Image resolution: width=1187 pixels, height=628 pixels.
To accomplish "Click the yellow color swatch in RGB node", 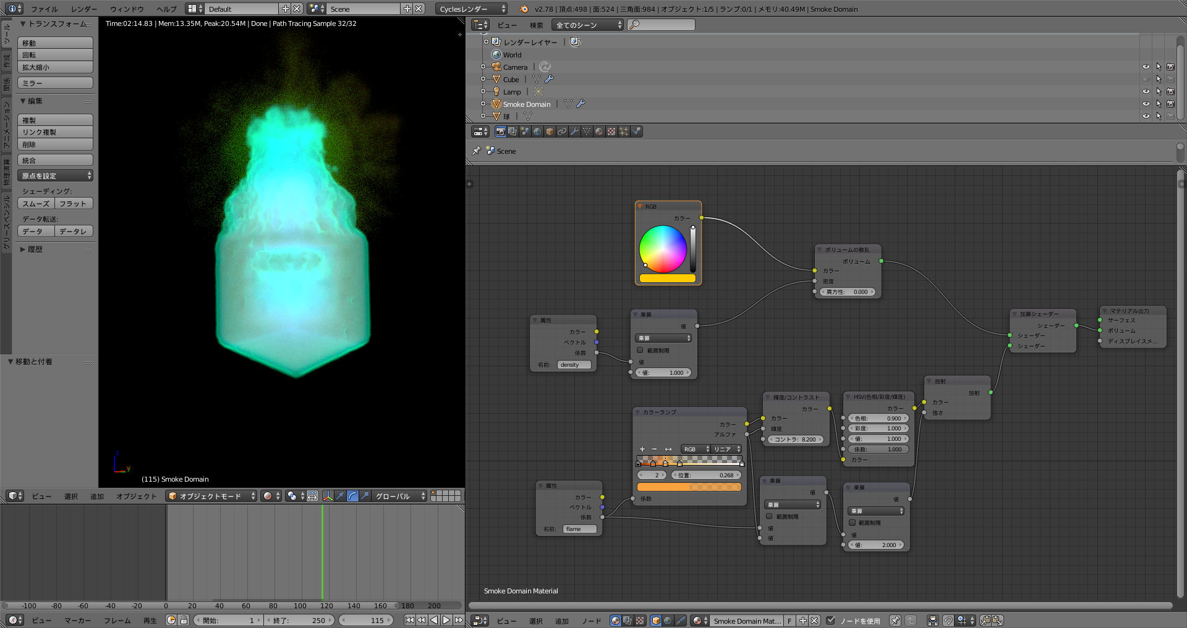I will (667, 278).
